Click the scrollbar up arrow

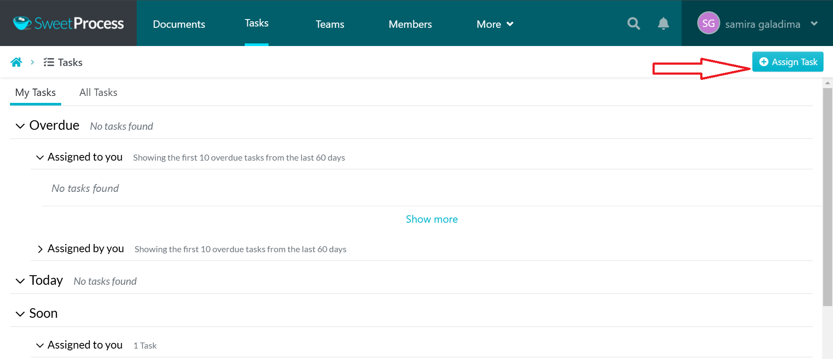tap(827, 82)
